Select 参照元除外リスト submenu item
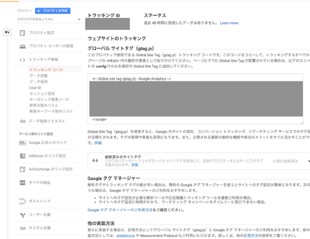This screenshot has height=239, width=310. 44,105
